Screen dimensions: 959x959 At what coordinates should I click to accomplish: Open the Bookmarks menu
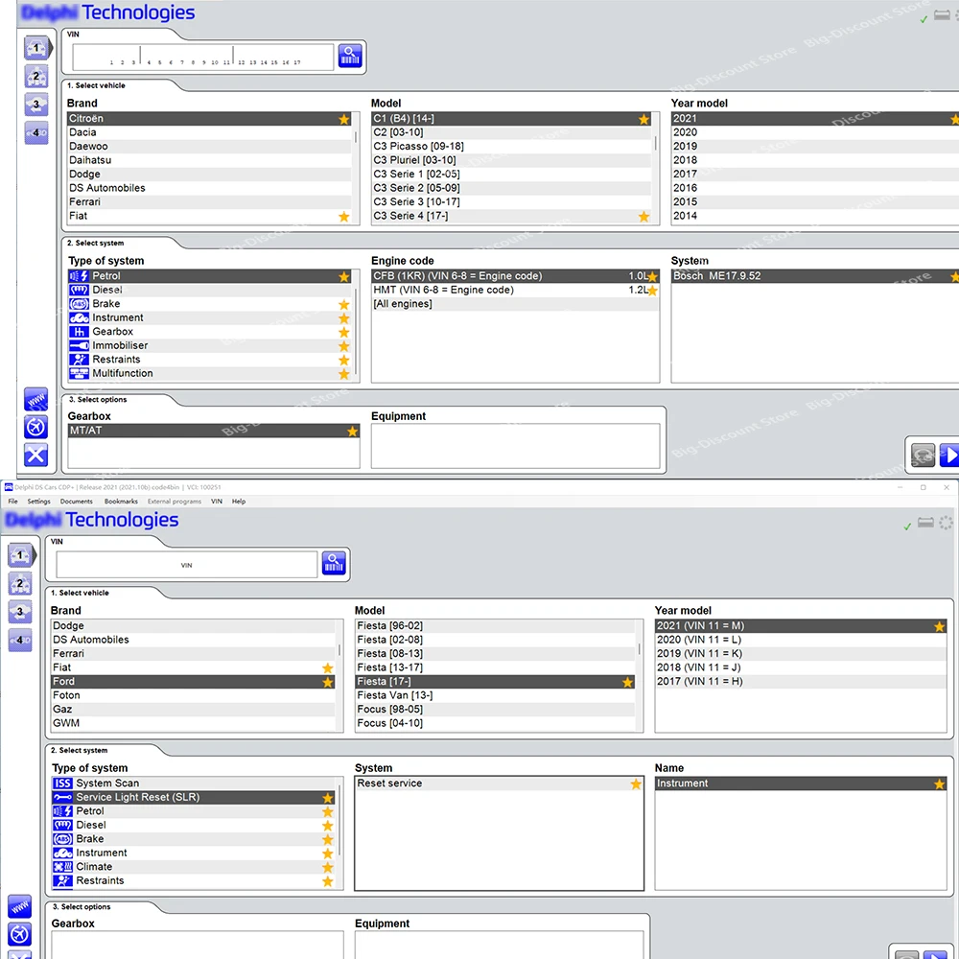[121, 502]
